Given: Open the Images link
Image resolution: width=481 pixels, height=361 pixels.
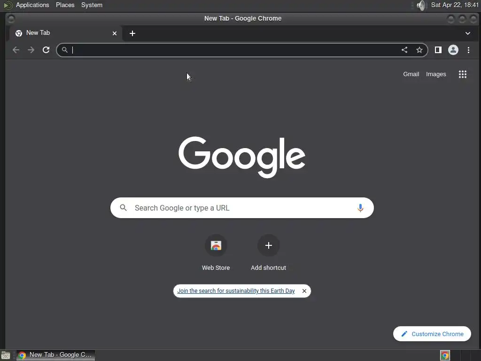Looking at the screenshot, I should click(436, 74).
